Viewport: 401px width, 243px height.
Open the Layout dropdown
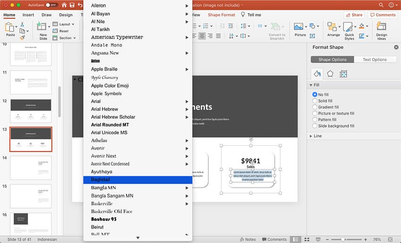click(x=64, y=24)
